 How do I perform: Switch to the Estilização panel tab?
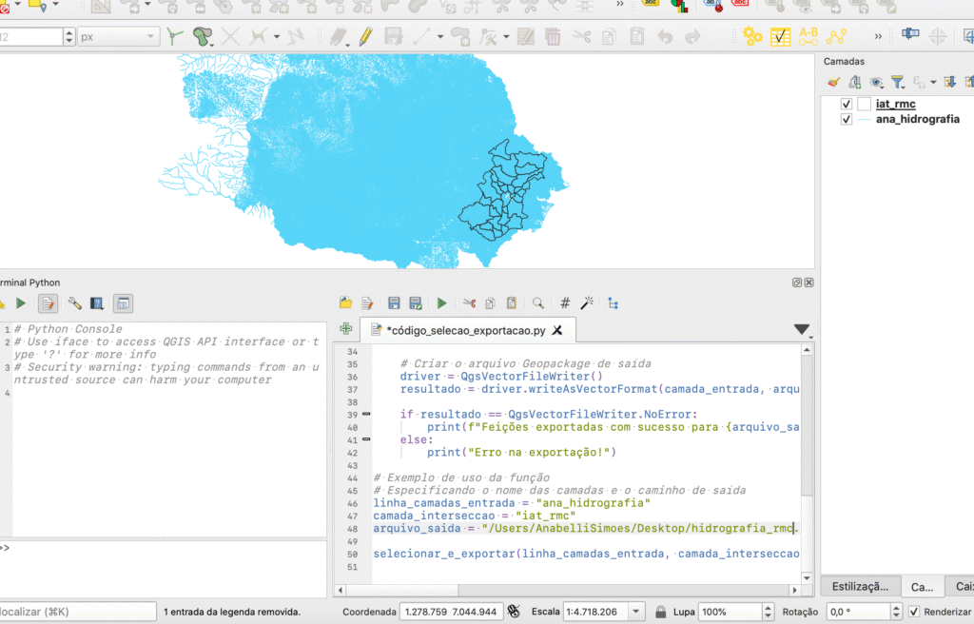click(860, 586)
